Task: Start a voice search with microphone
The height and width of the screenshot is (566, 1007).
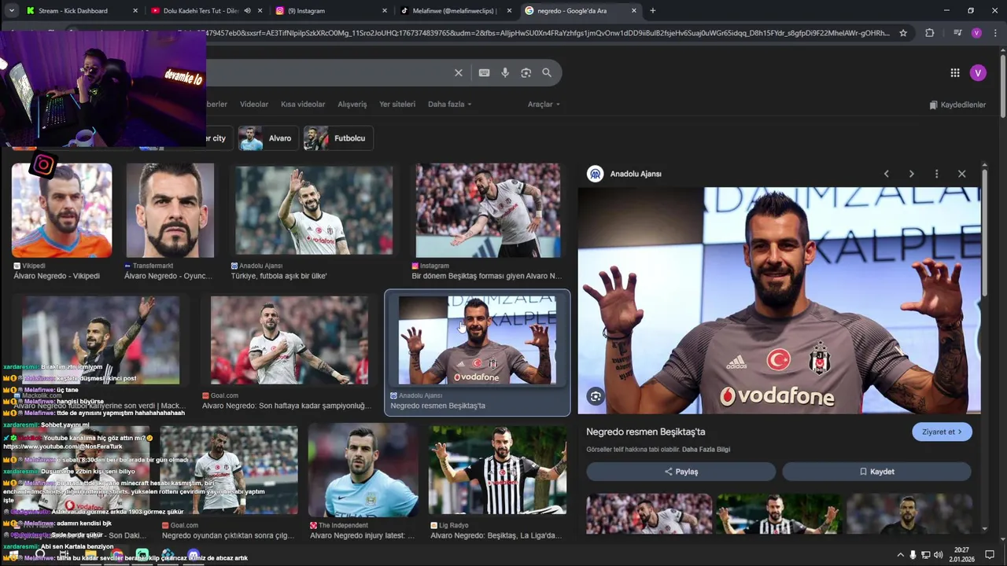Action: (x=505, y=72)
